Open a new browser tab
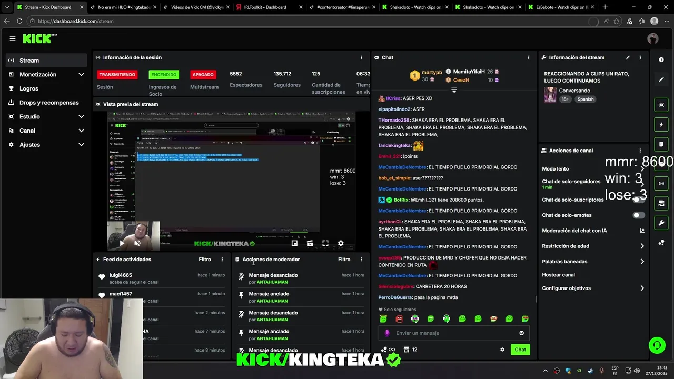This screenshot has width=674, height=379. point(605,7)
